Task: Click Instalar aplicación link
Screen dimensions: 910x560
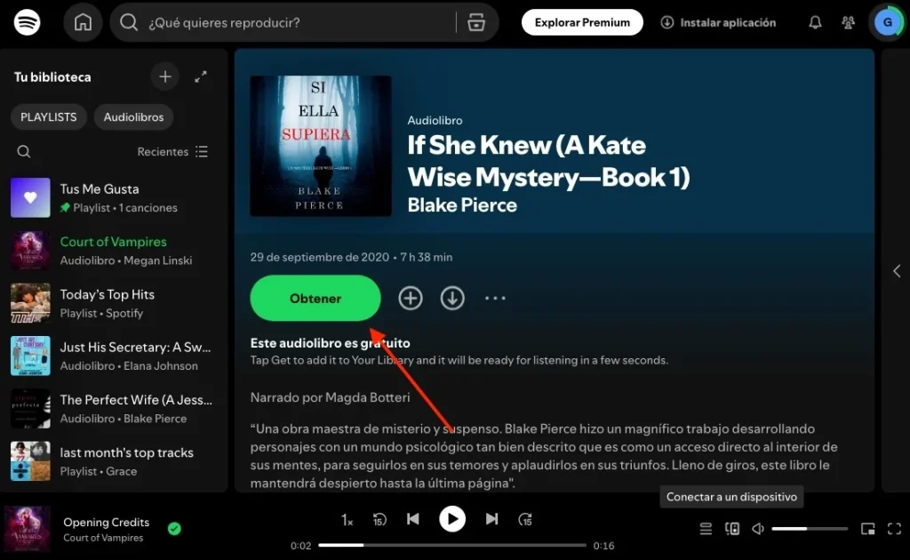Action: tap(718, 22)
